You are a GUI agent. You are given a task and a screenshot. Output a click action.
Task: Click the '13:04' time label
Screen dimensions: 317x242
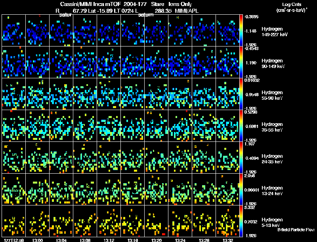(x=61, y=240)
